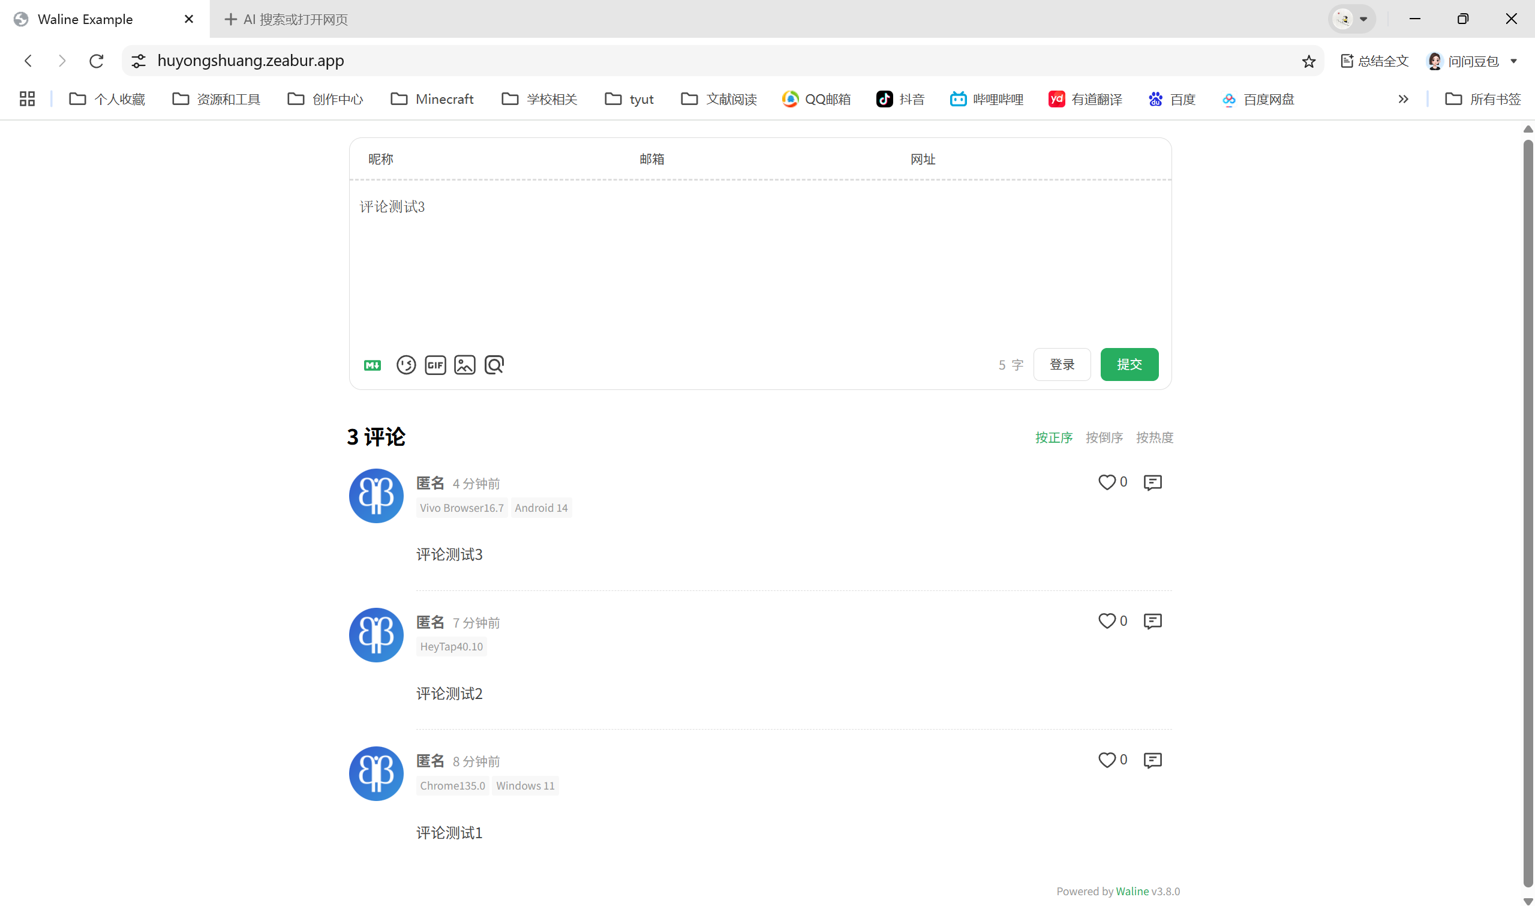Like the 评论测试3 comment
The image size is (1535, 906).
pyautogui.click(x=1107, y=482)
